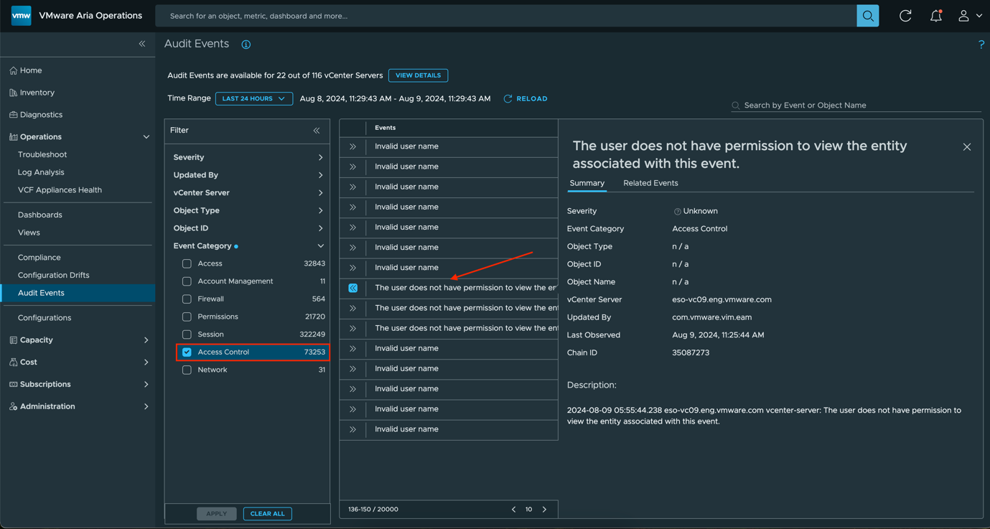990x529 pixels.
Task: Click the search magnifier button
Action: 867,16
